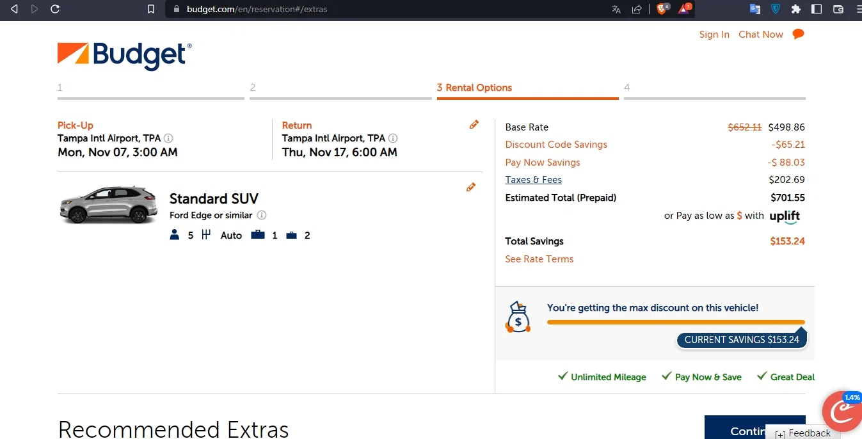Go to step 3 Rental Options tab

click(474, 88)
